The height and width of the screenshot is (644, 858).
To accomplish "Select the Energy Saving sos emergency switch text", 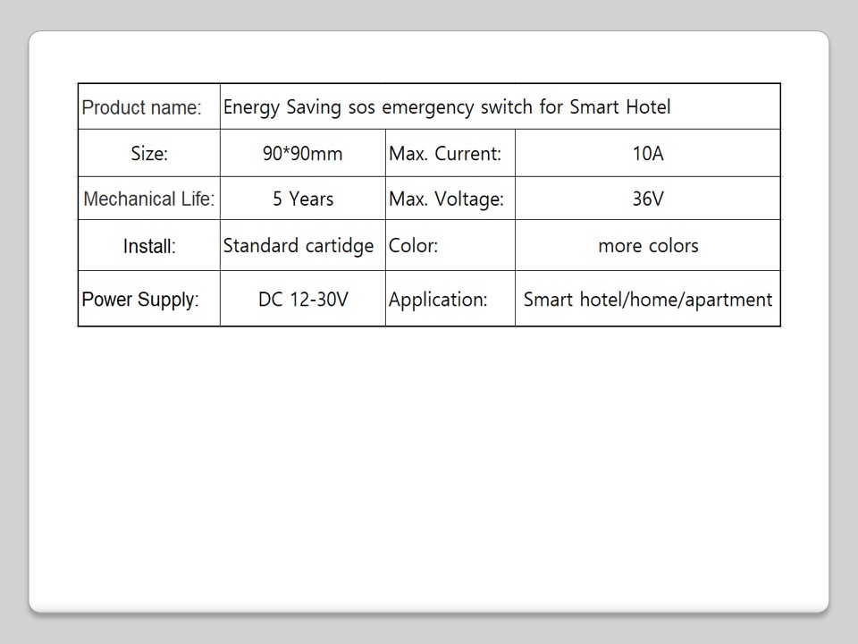I will 446,107.
